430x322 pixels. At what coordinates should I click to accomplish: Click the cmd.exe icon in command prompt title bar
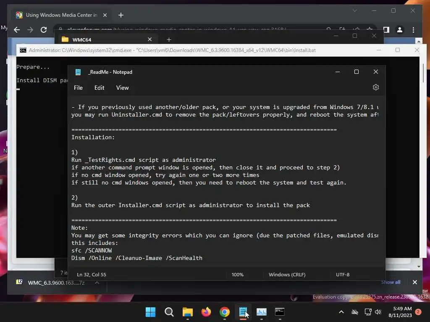click(23, 50)
